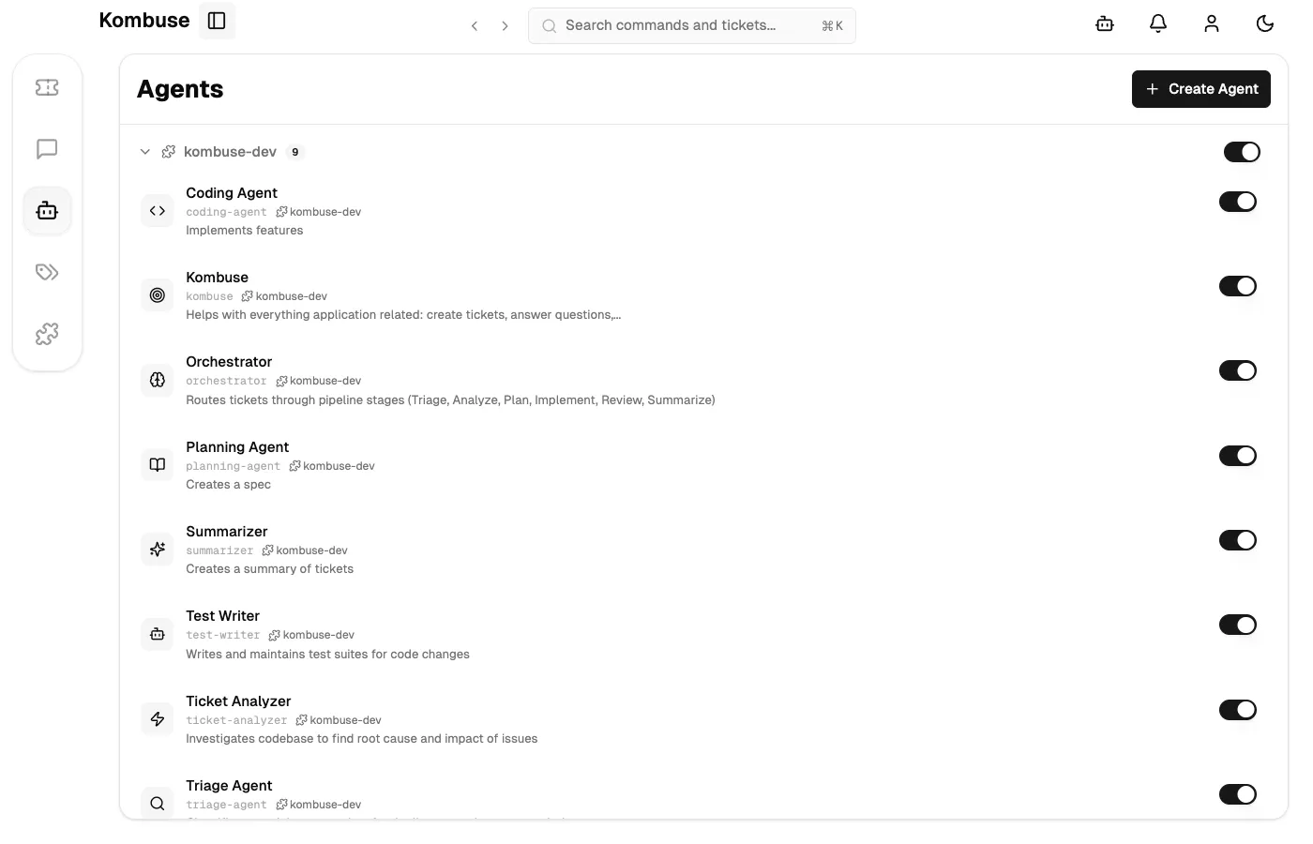This screenshot has height=844, width=1313.
Task: Open notifications via the bell icon
Action: 1157,23
